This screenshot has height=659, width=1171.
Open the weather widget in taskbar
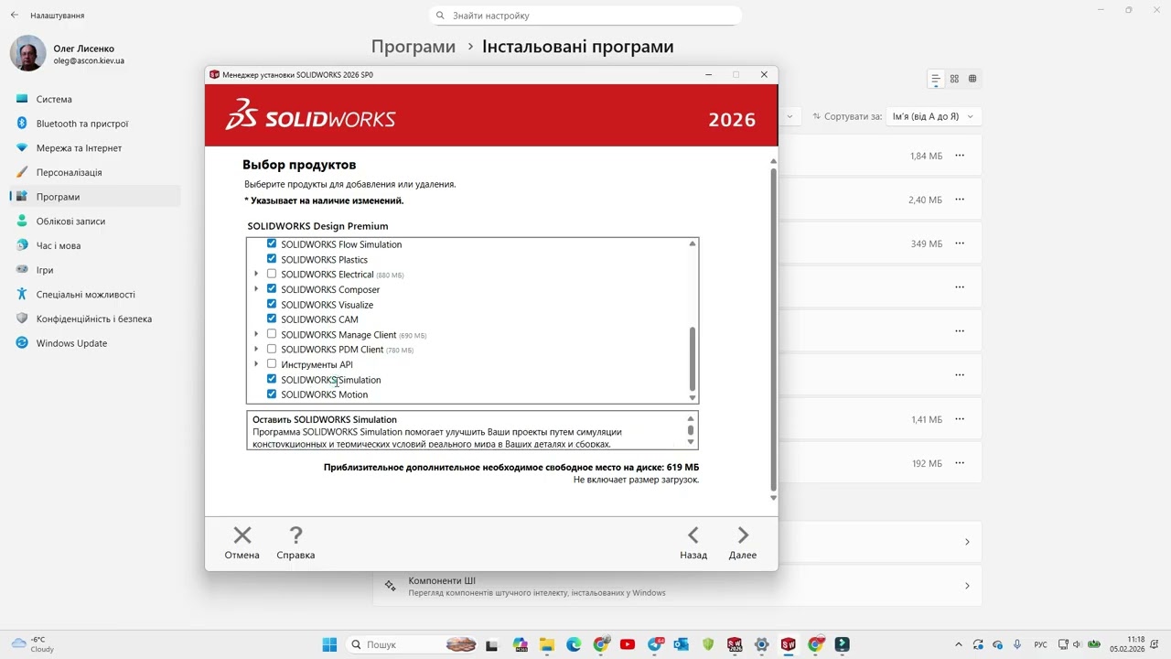point(33,644)
